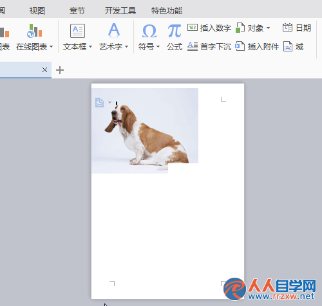Close the current document tab
The width and height of the screenshot is (322, 306).
pos(44,69)
